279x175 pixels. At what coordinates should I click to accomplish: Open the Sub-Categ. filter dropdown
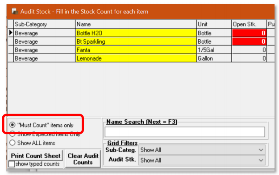pyautogui.click(x=202, y=150)
